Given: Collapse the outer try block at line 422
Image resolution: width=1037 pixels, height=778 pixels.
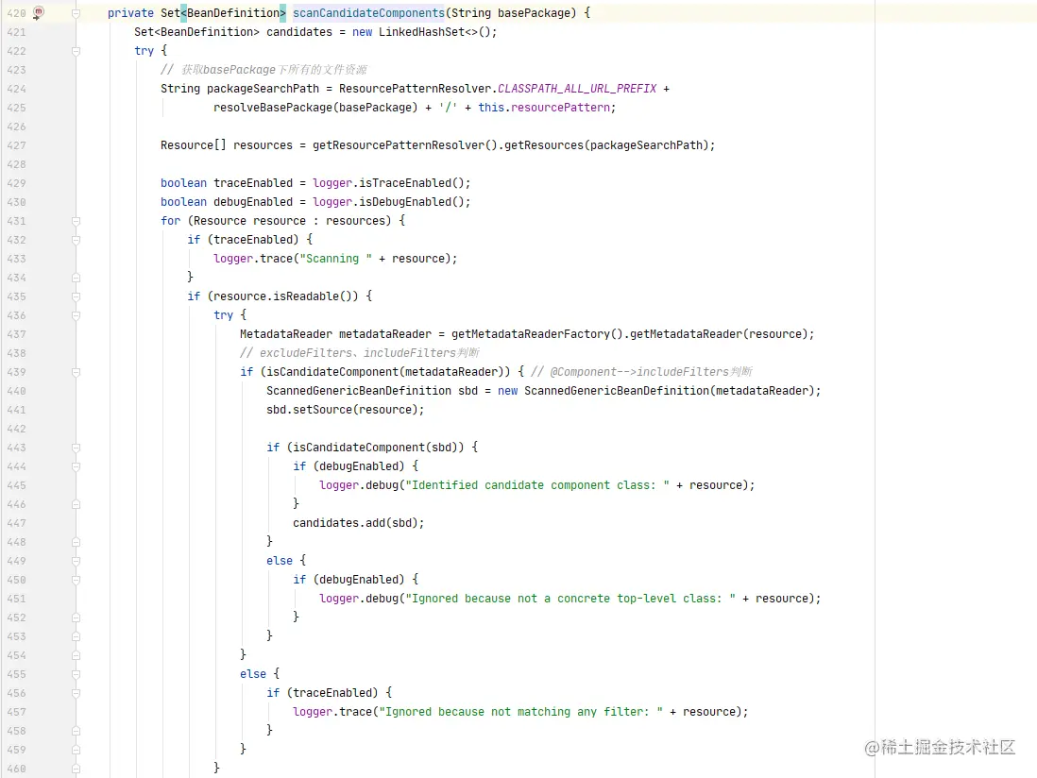Looking at the screenshot, I should pos(76,51).
